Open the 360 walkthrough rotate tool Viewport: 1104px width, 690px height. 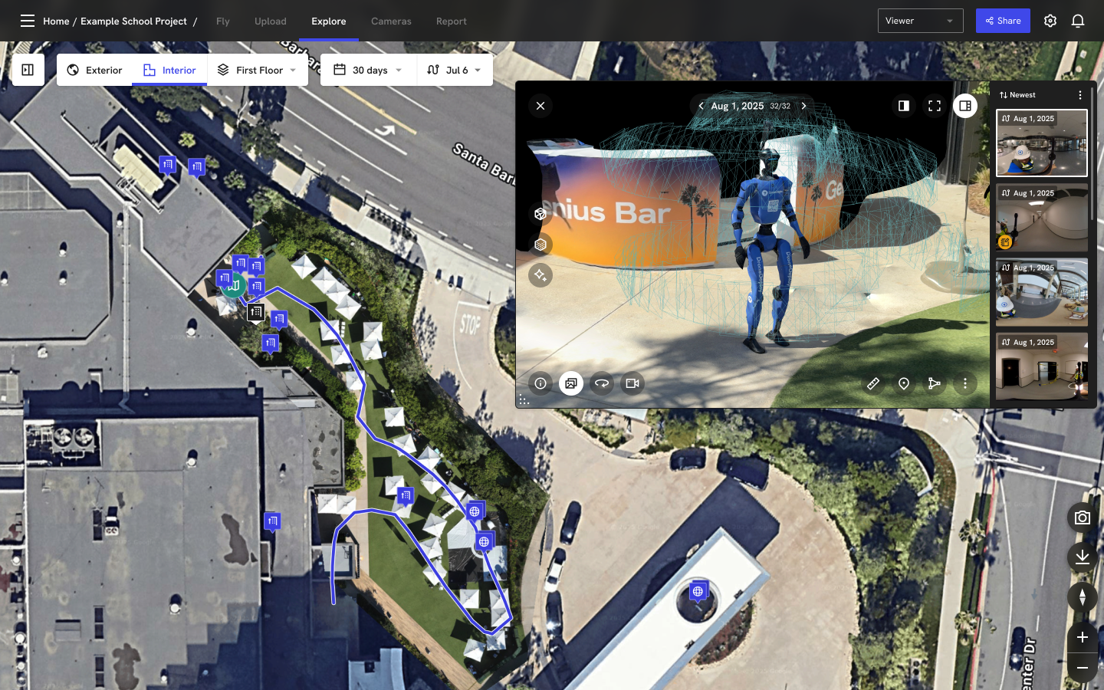[x=602, y=383]
